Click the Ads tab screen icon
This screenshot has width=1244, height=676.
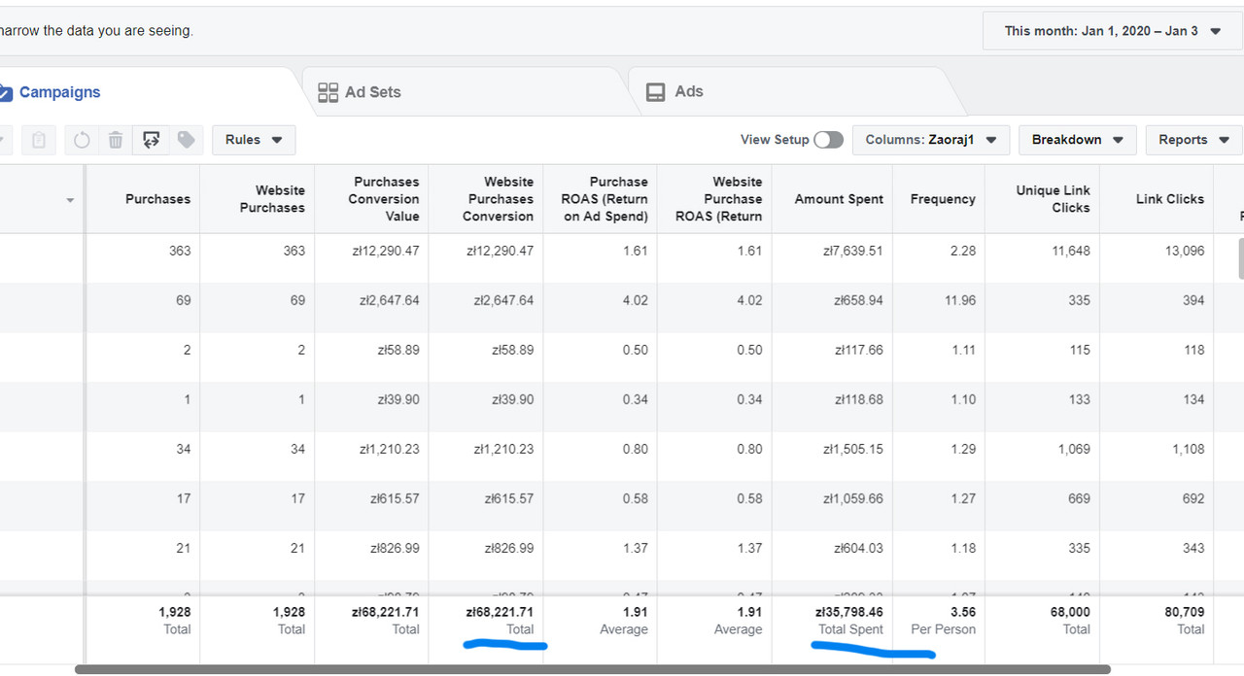pyautogui.click(x=656, y=91)
